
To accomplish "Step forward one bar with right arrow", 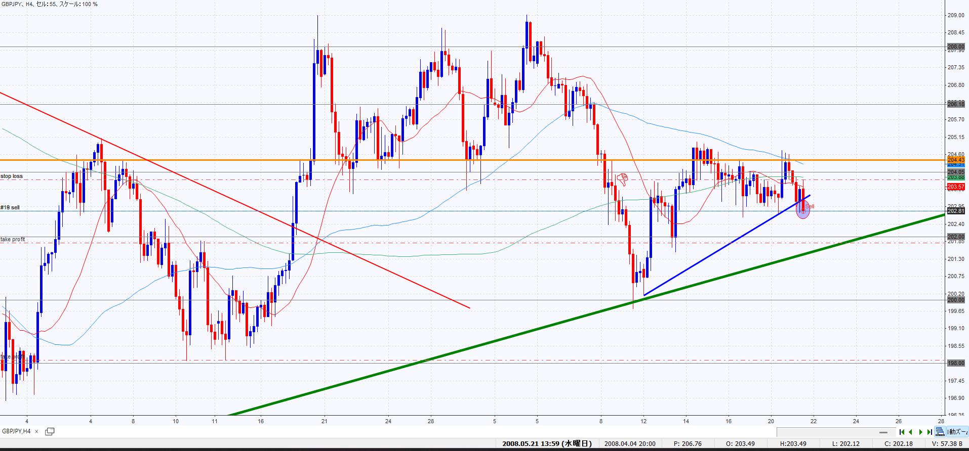I will pos(920,432).
